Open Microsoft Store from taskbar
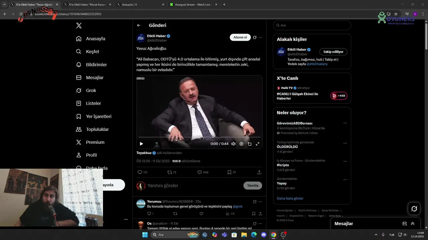 pos(234,235)
